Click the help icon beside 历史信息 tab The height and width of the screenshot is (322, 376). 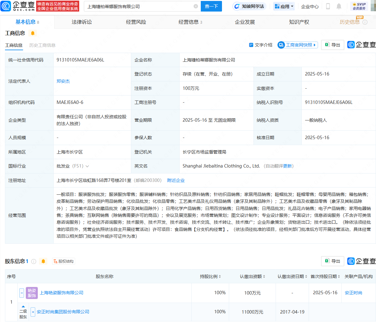tap(365, 22)
